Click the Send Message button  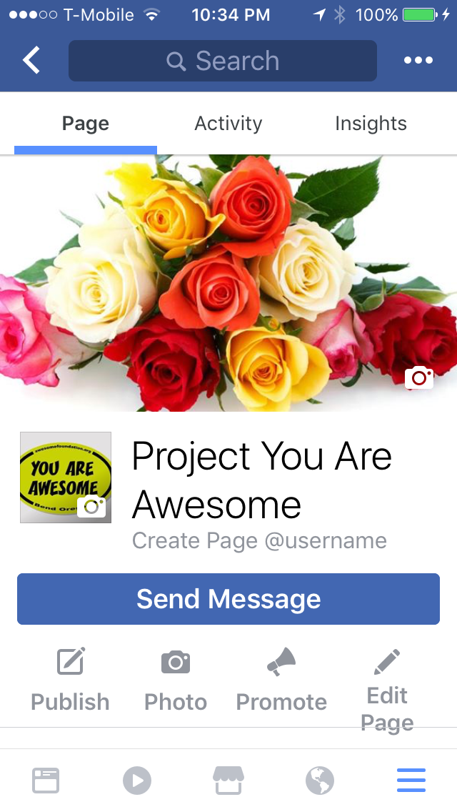coord(228,599)
